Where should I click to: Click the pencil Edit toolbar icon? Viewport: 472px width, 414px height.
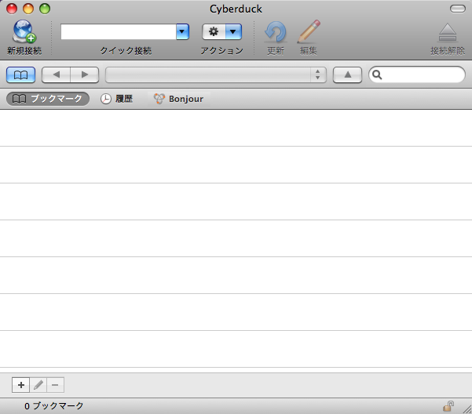pyautogui.click(x=309, y=31)
